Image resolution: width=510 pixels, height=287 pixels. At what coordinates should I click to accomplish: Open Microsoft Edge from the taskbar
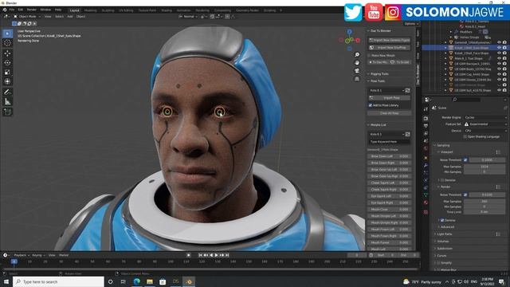point(136,281)
